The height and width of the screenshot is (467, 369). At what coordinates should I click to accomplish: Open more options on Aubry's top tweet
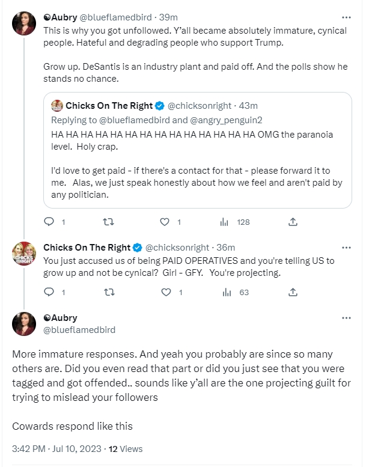[346, 17]
